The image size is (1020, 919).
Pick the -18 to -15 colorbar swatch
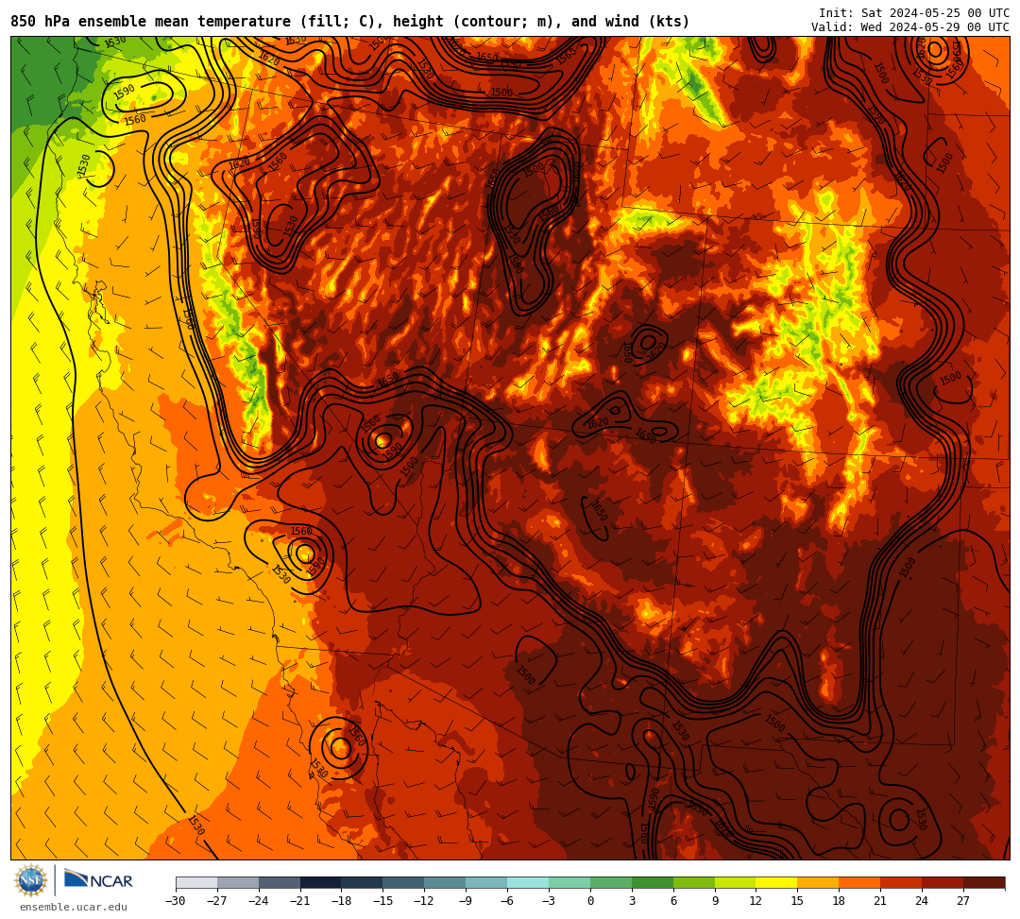363,882
